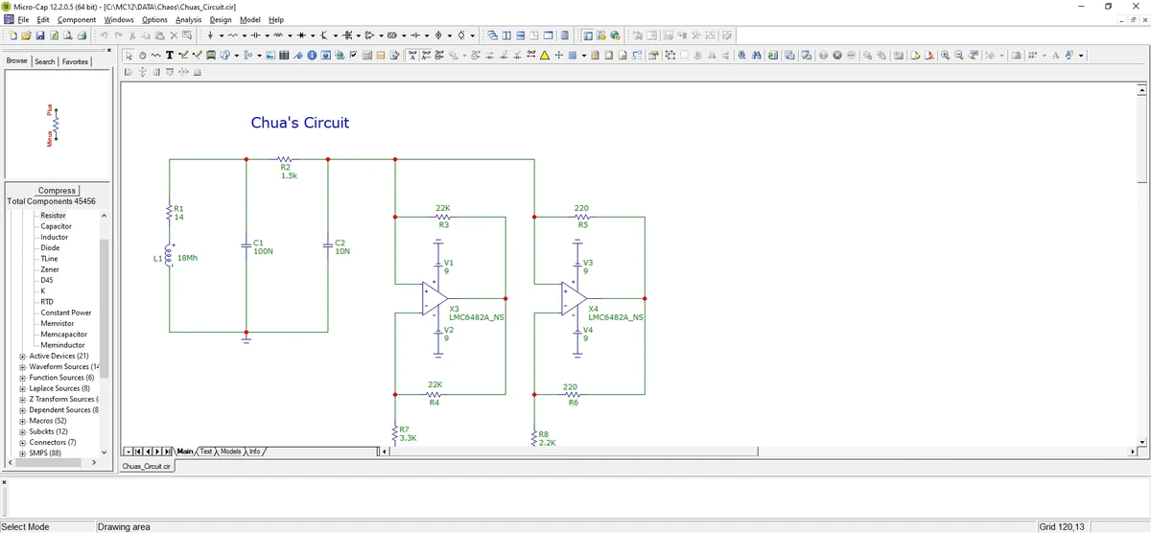Select Zener in component tree
Screen dimensions: 1151x533
click(50, 269)
